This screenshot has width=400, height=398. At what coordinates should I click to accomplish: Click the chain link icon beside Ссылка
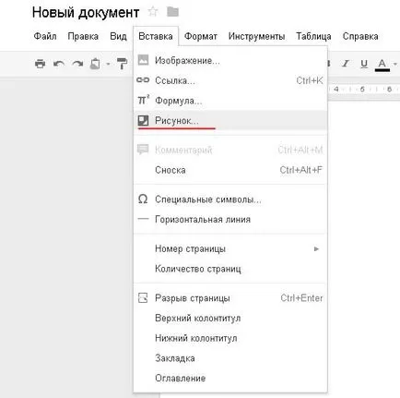click(x=143, y=80)
